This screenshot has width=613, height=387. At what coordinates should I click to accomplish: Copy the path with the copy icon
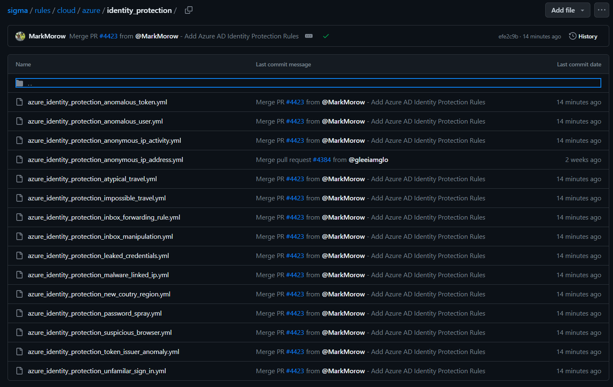point(188,10)
